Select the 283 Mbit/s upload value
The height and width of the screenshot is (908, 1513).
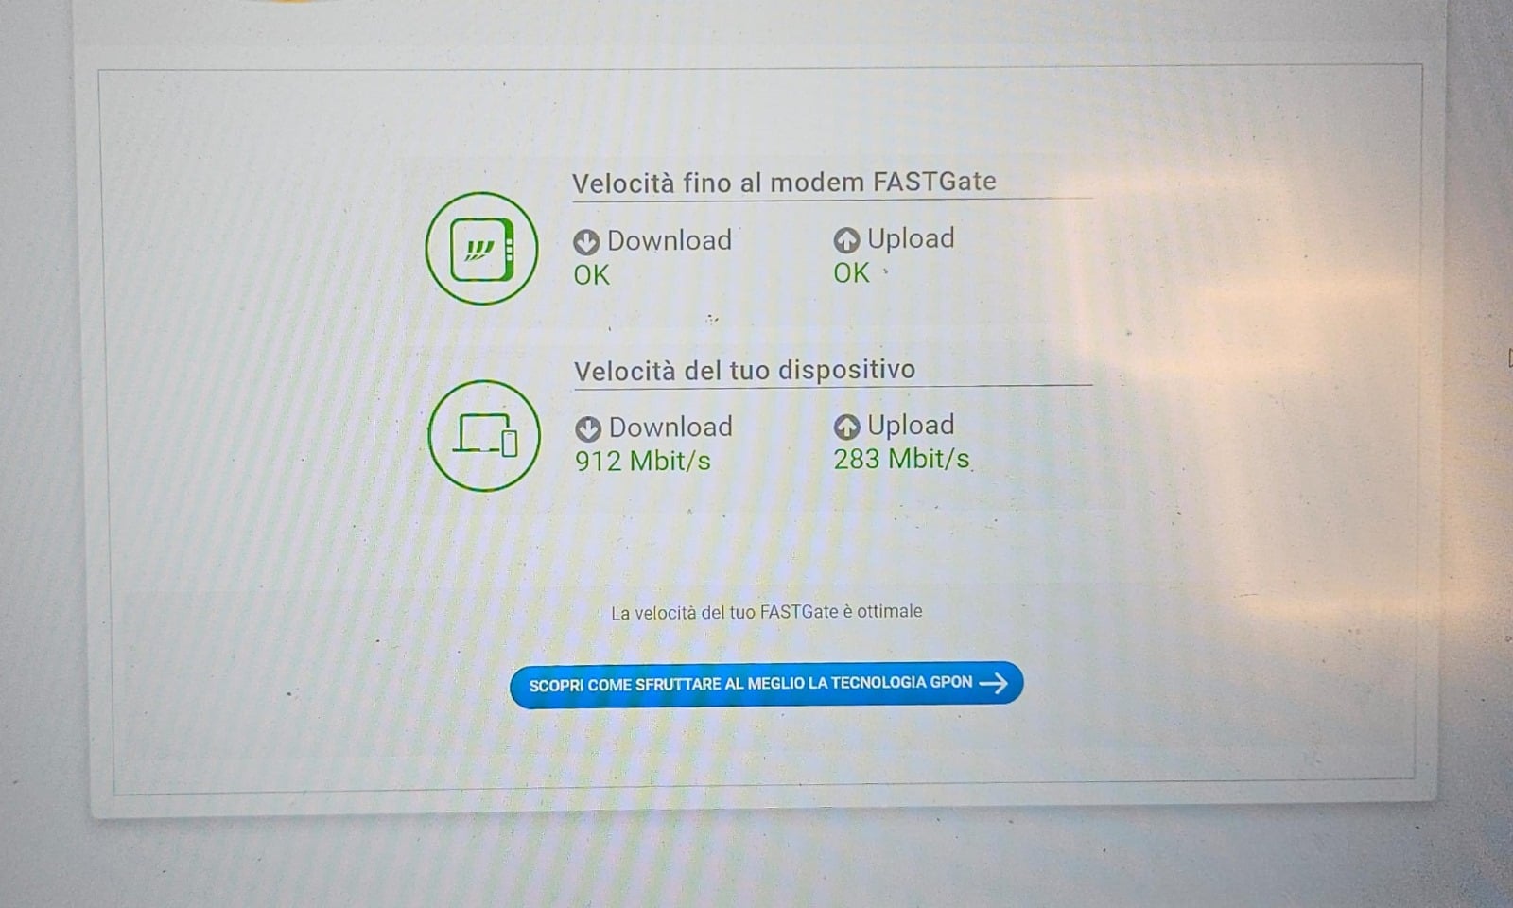(x=901, y=459)
